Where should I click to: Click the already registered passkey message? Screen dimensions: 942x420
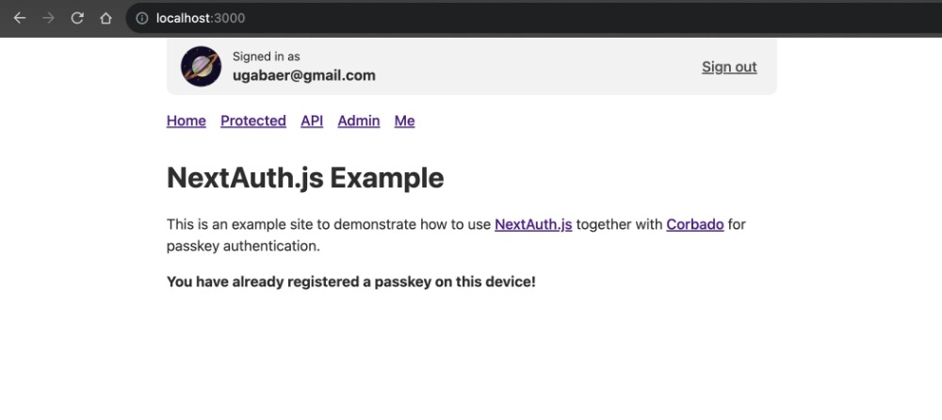pos(350,282)
